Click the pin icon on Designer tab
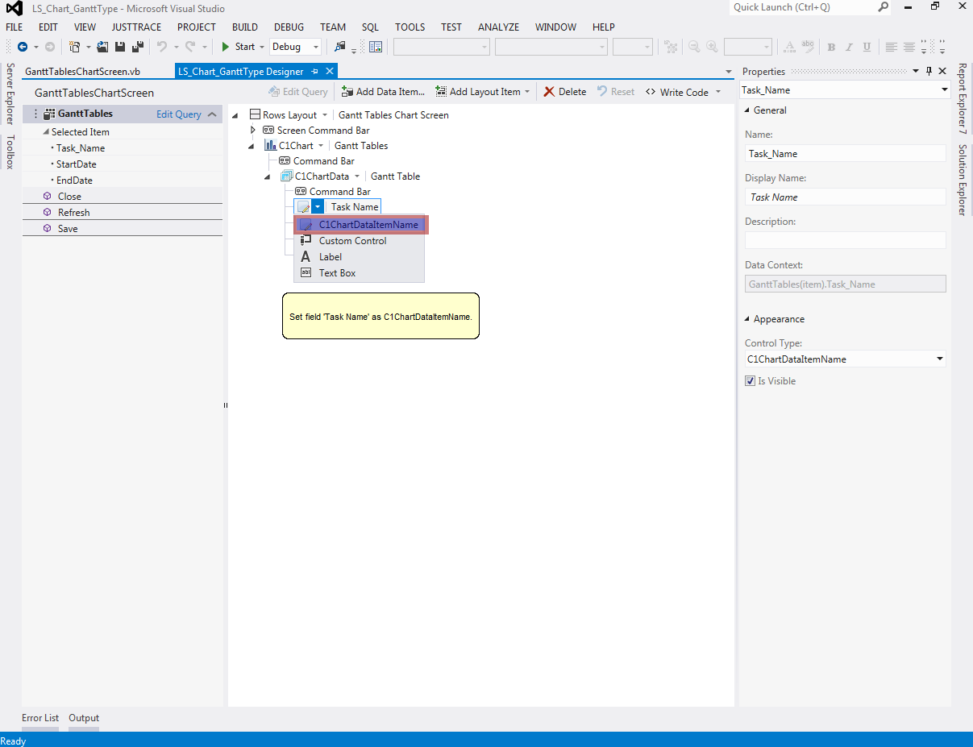The image size is (973, 747). coord(314,72)
